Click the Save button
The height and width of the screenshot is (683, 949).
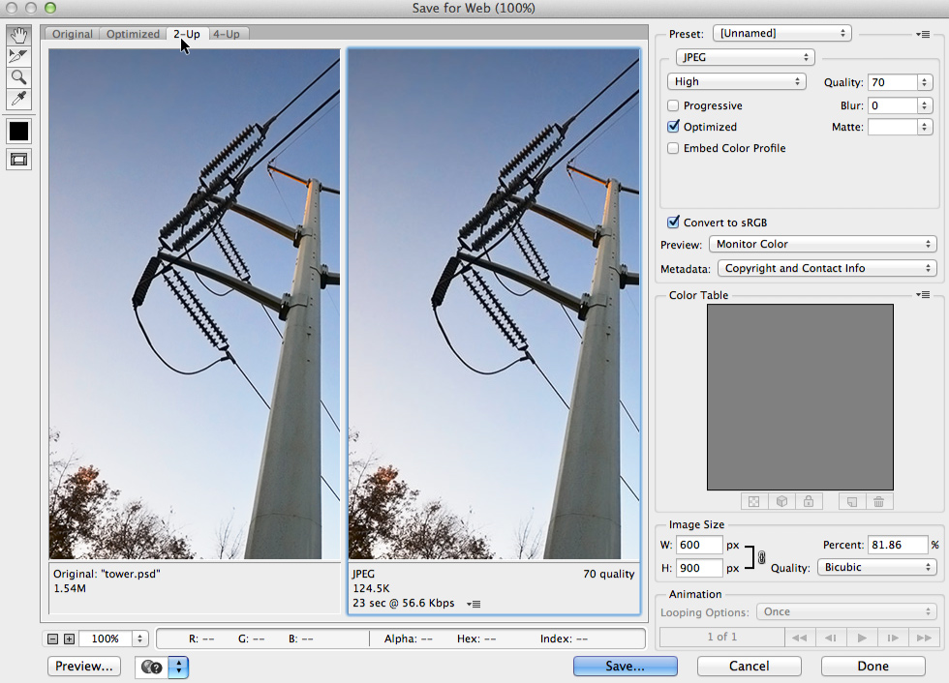625,666
